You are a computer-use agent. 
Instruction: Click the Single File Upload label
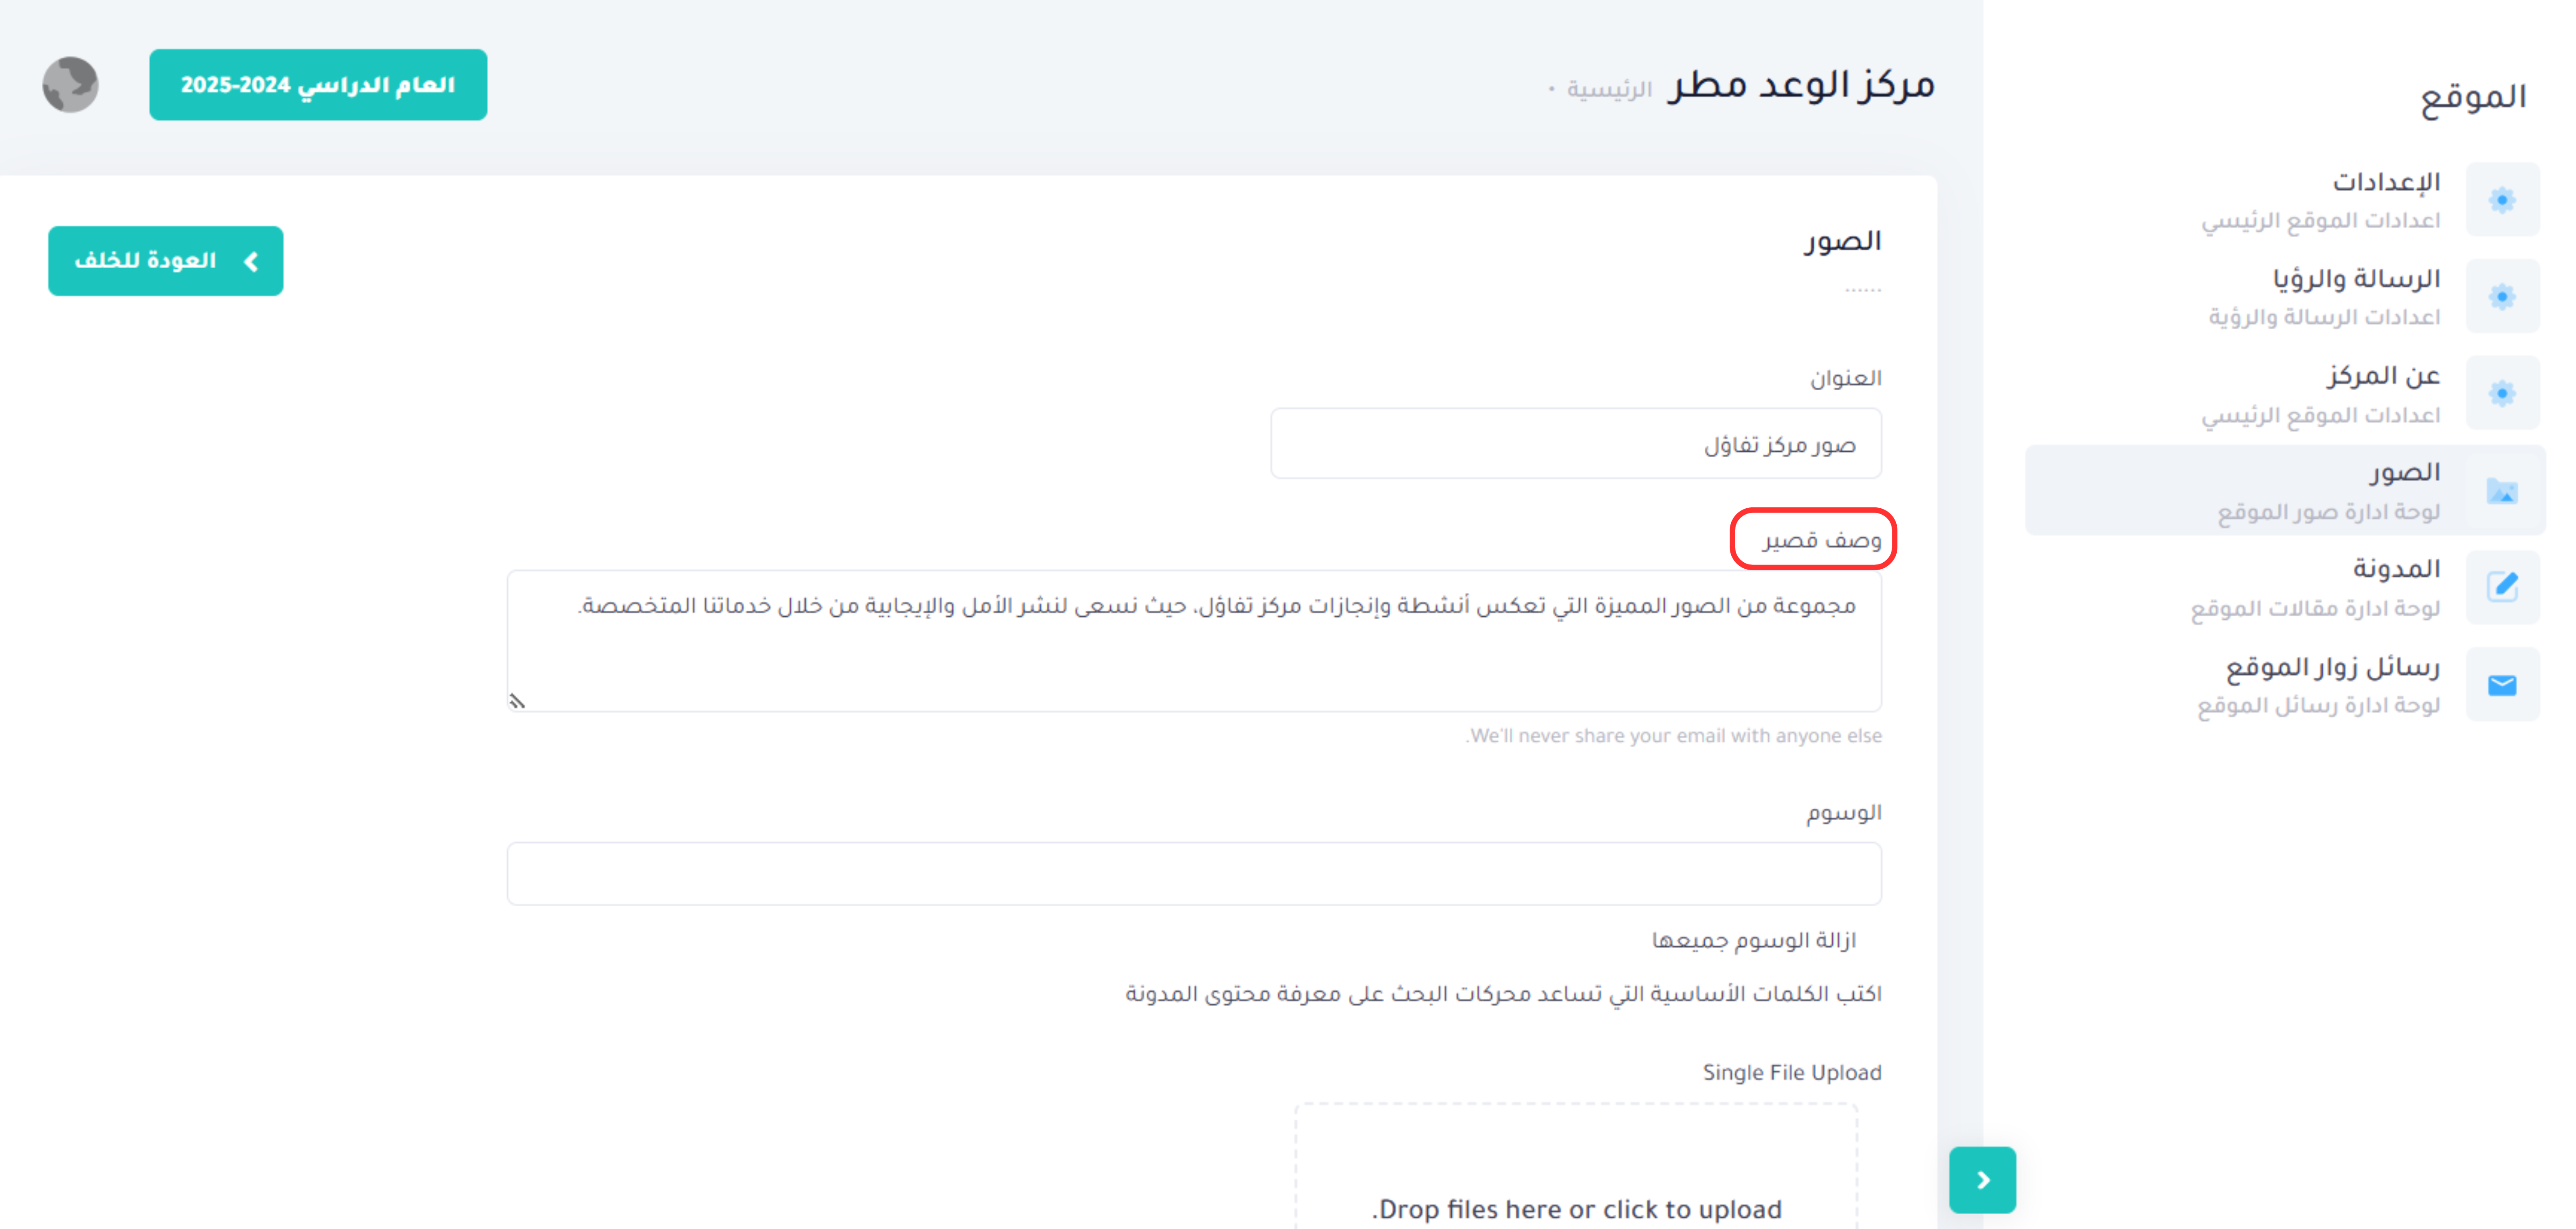pyautogui.click(x=1792, y=1072)
